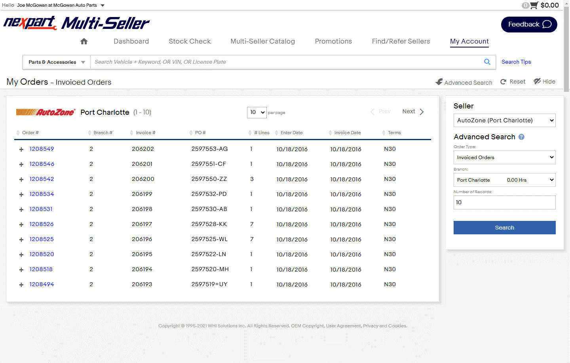The height and width of the screenshot is (363, 570).
Task: Open the Seller dropdown showing AutoZone
Action: (504, 120)
